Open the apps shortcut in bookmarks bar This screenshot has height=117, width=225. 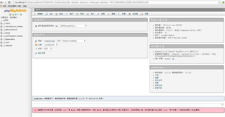[3, 6]
